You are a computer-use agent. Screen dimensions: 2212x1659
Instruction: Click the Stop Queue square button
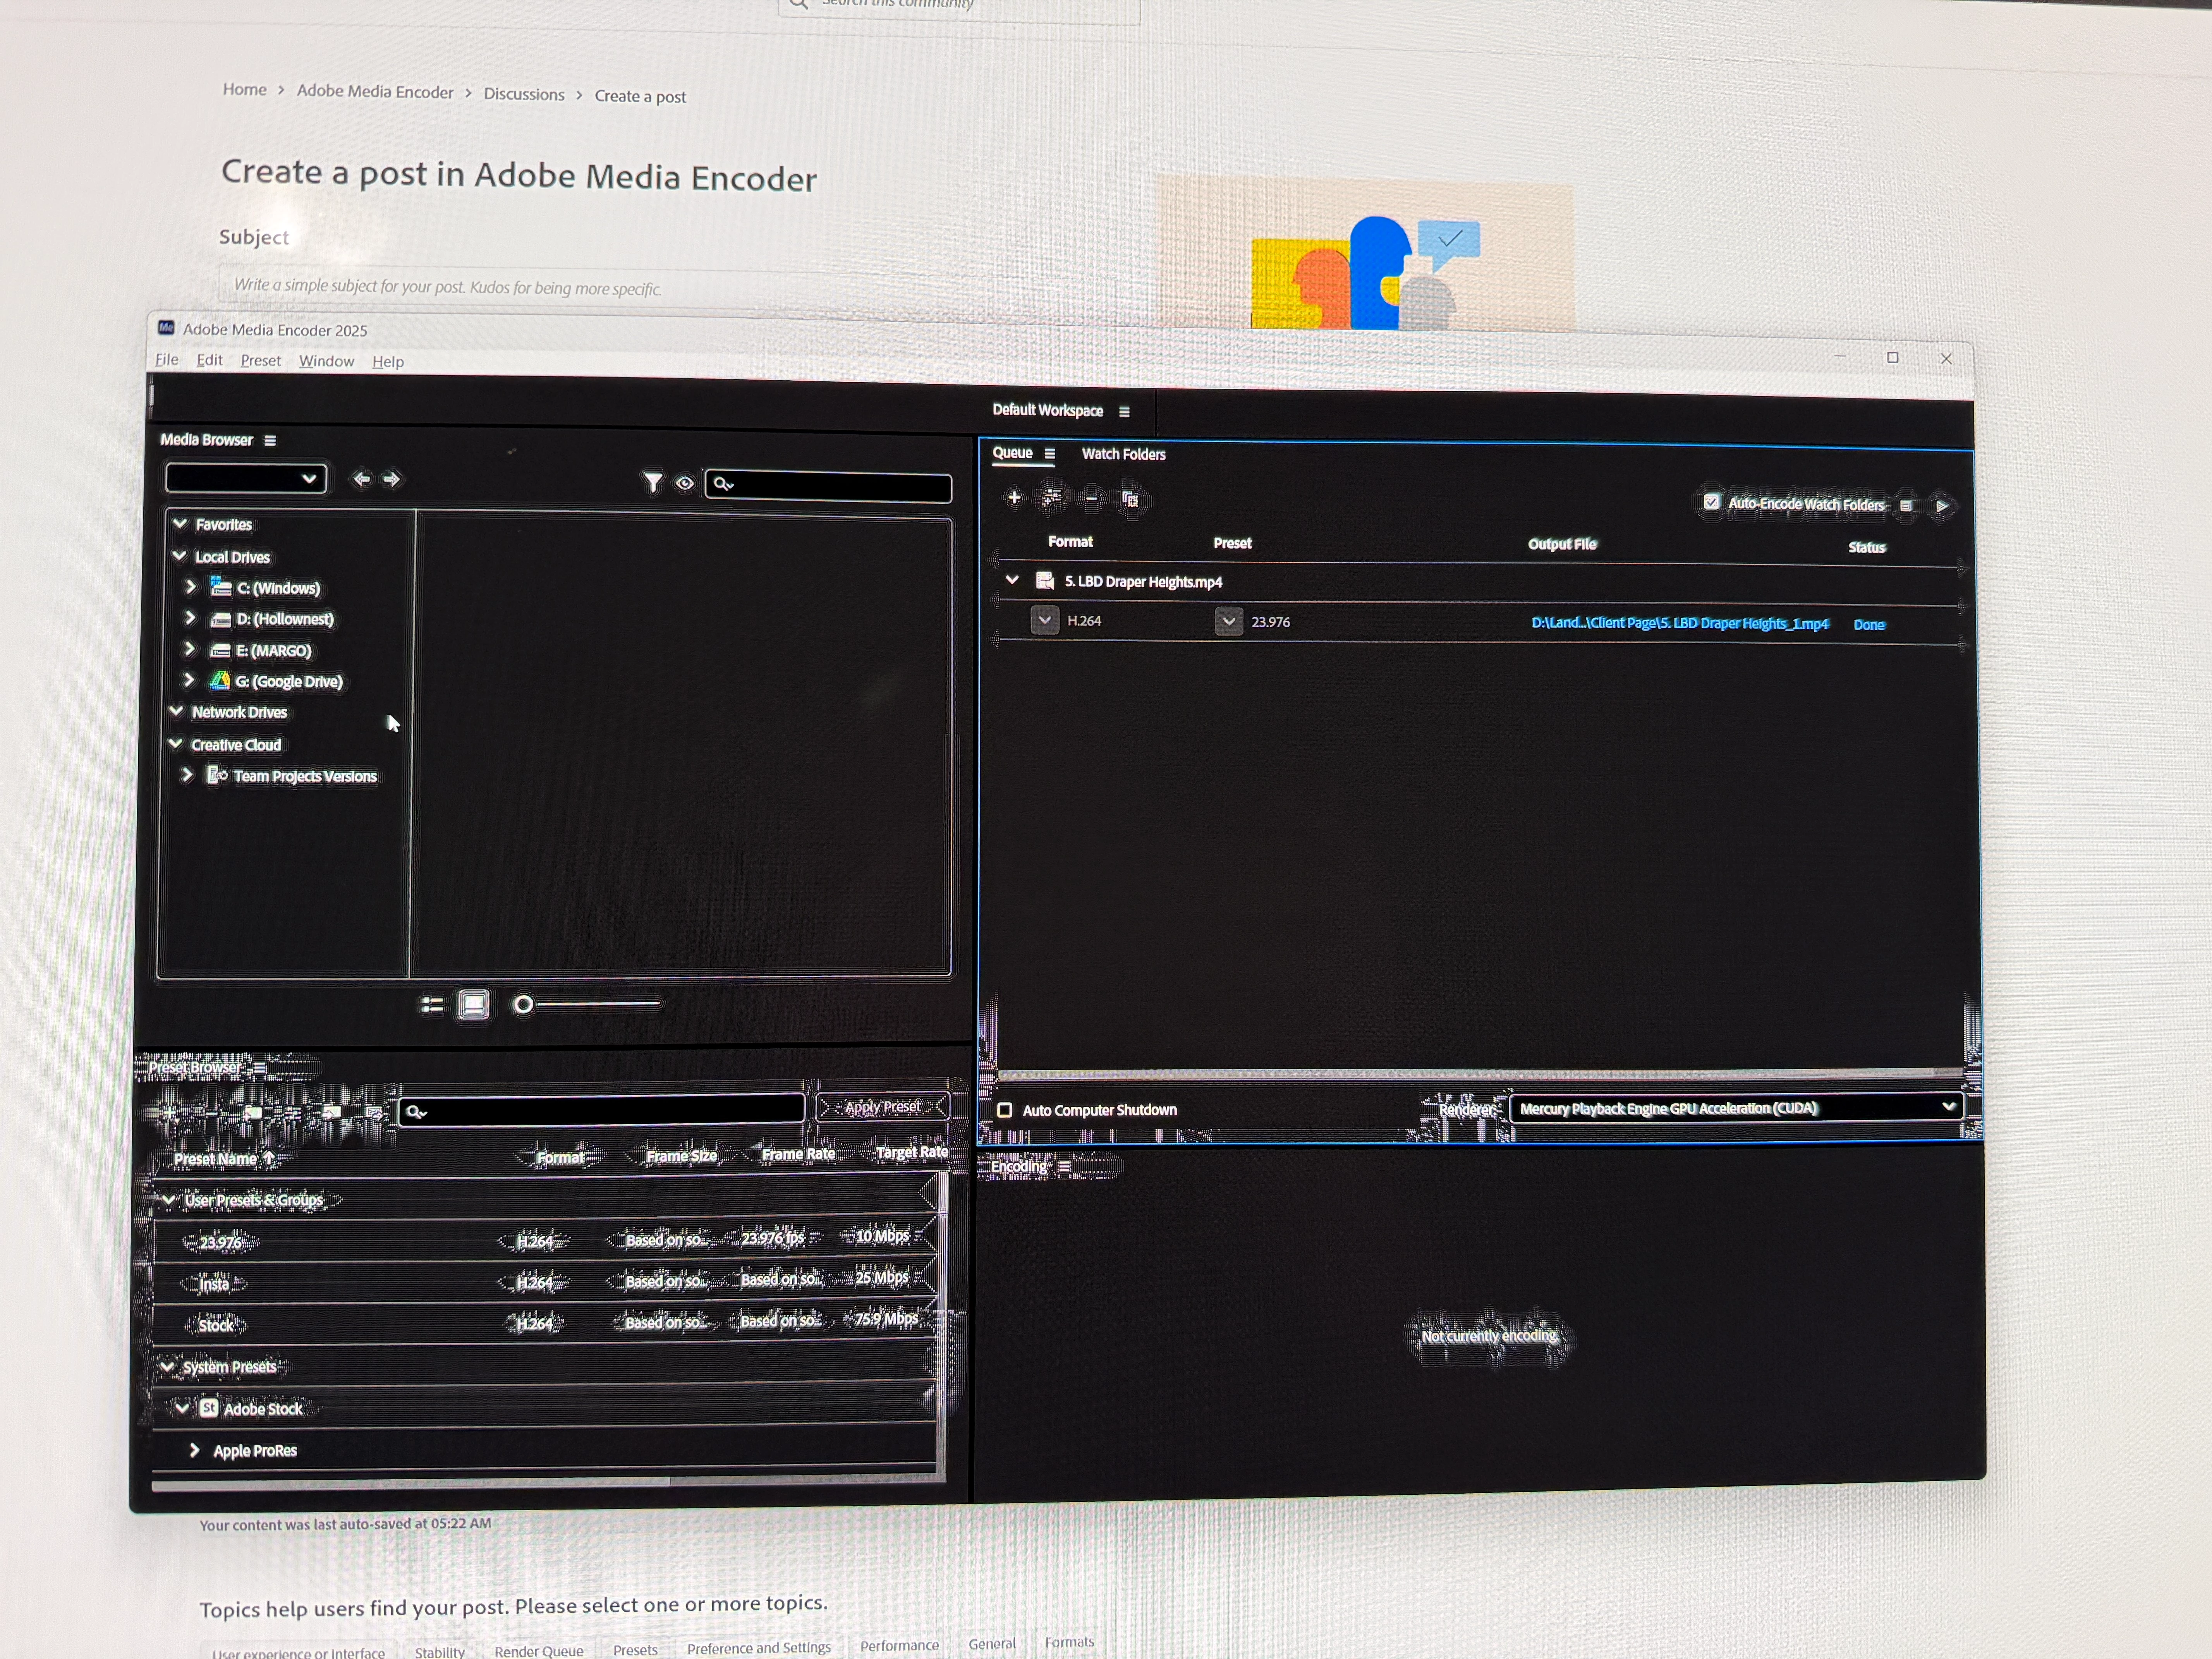1906,506
